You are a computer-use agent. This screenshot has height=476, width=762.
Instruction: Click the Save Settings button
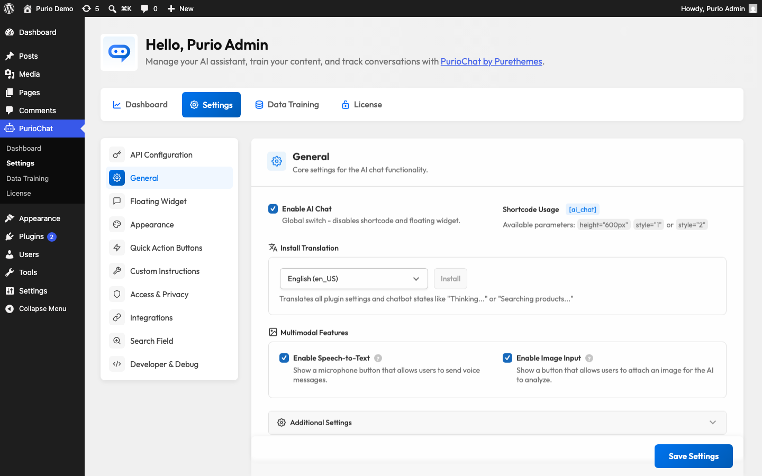tap(694, 456)
